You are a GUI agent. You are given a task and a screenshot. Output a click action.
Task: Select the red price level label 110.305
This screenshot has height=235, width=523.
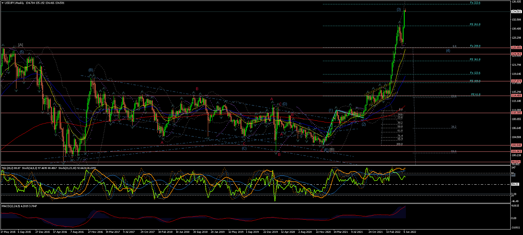516,113
